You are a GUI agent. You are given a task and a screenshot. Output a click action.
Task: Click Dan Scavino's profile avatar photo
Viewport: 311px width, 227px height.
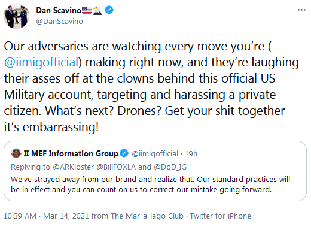(x=16, y=16)
